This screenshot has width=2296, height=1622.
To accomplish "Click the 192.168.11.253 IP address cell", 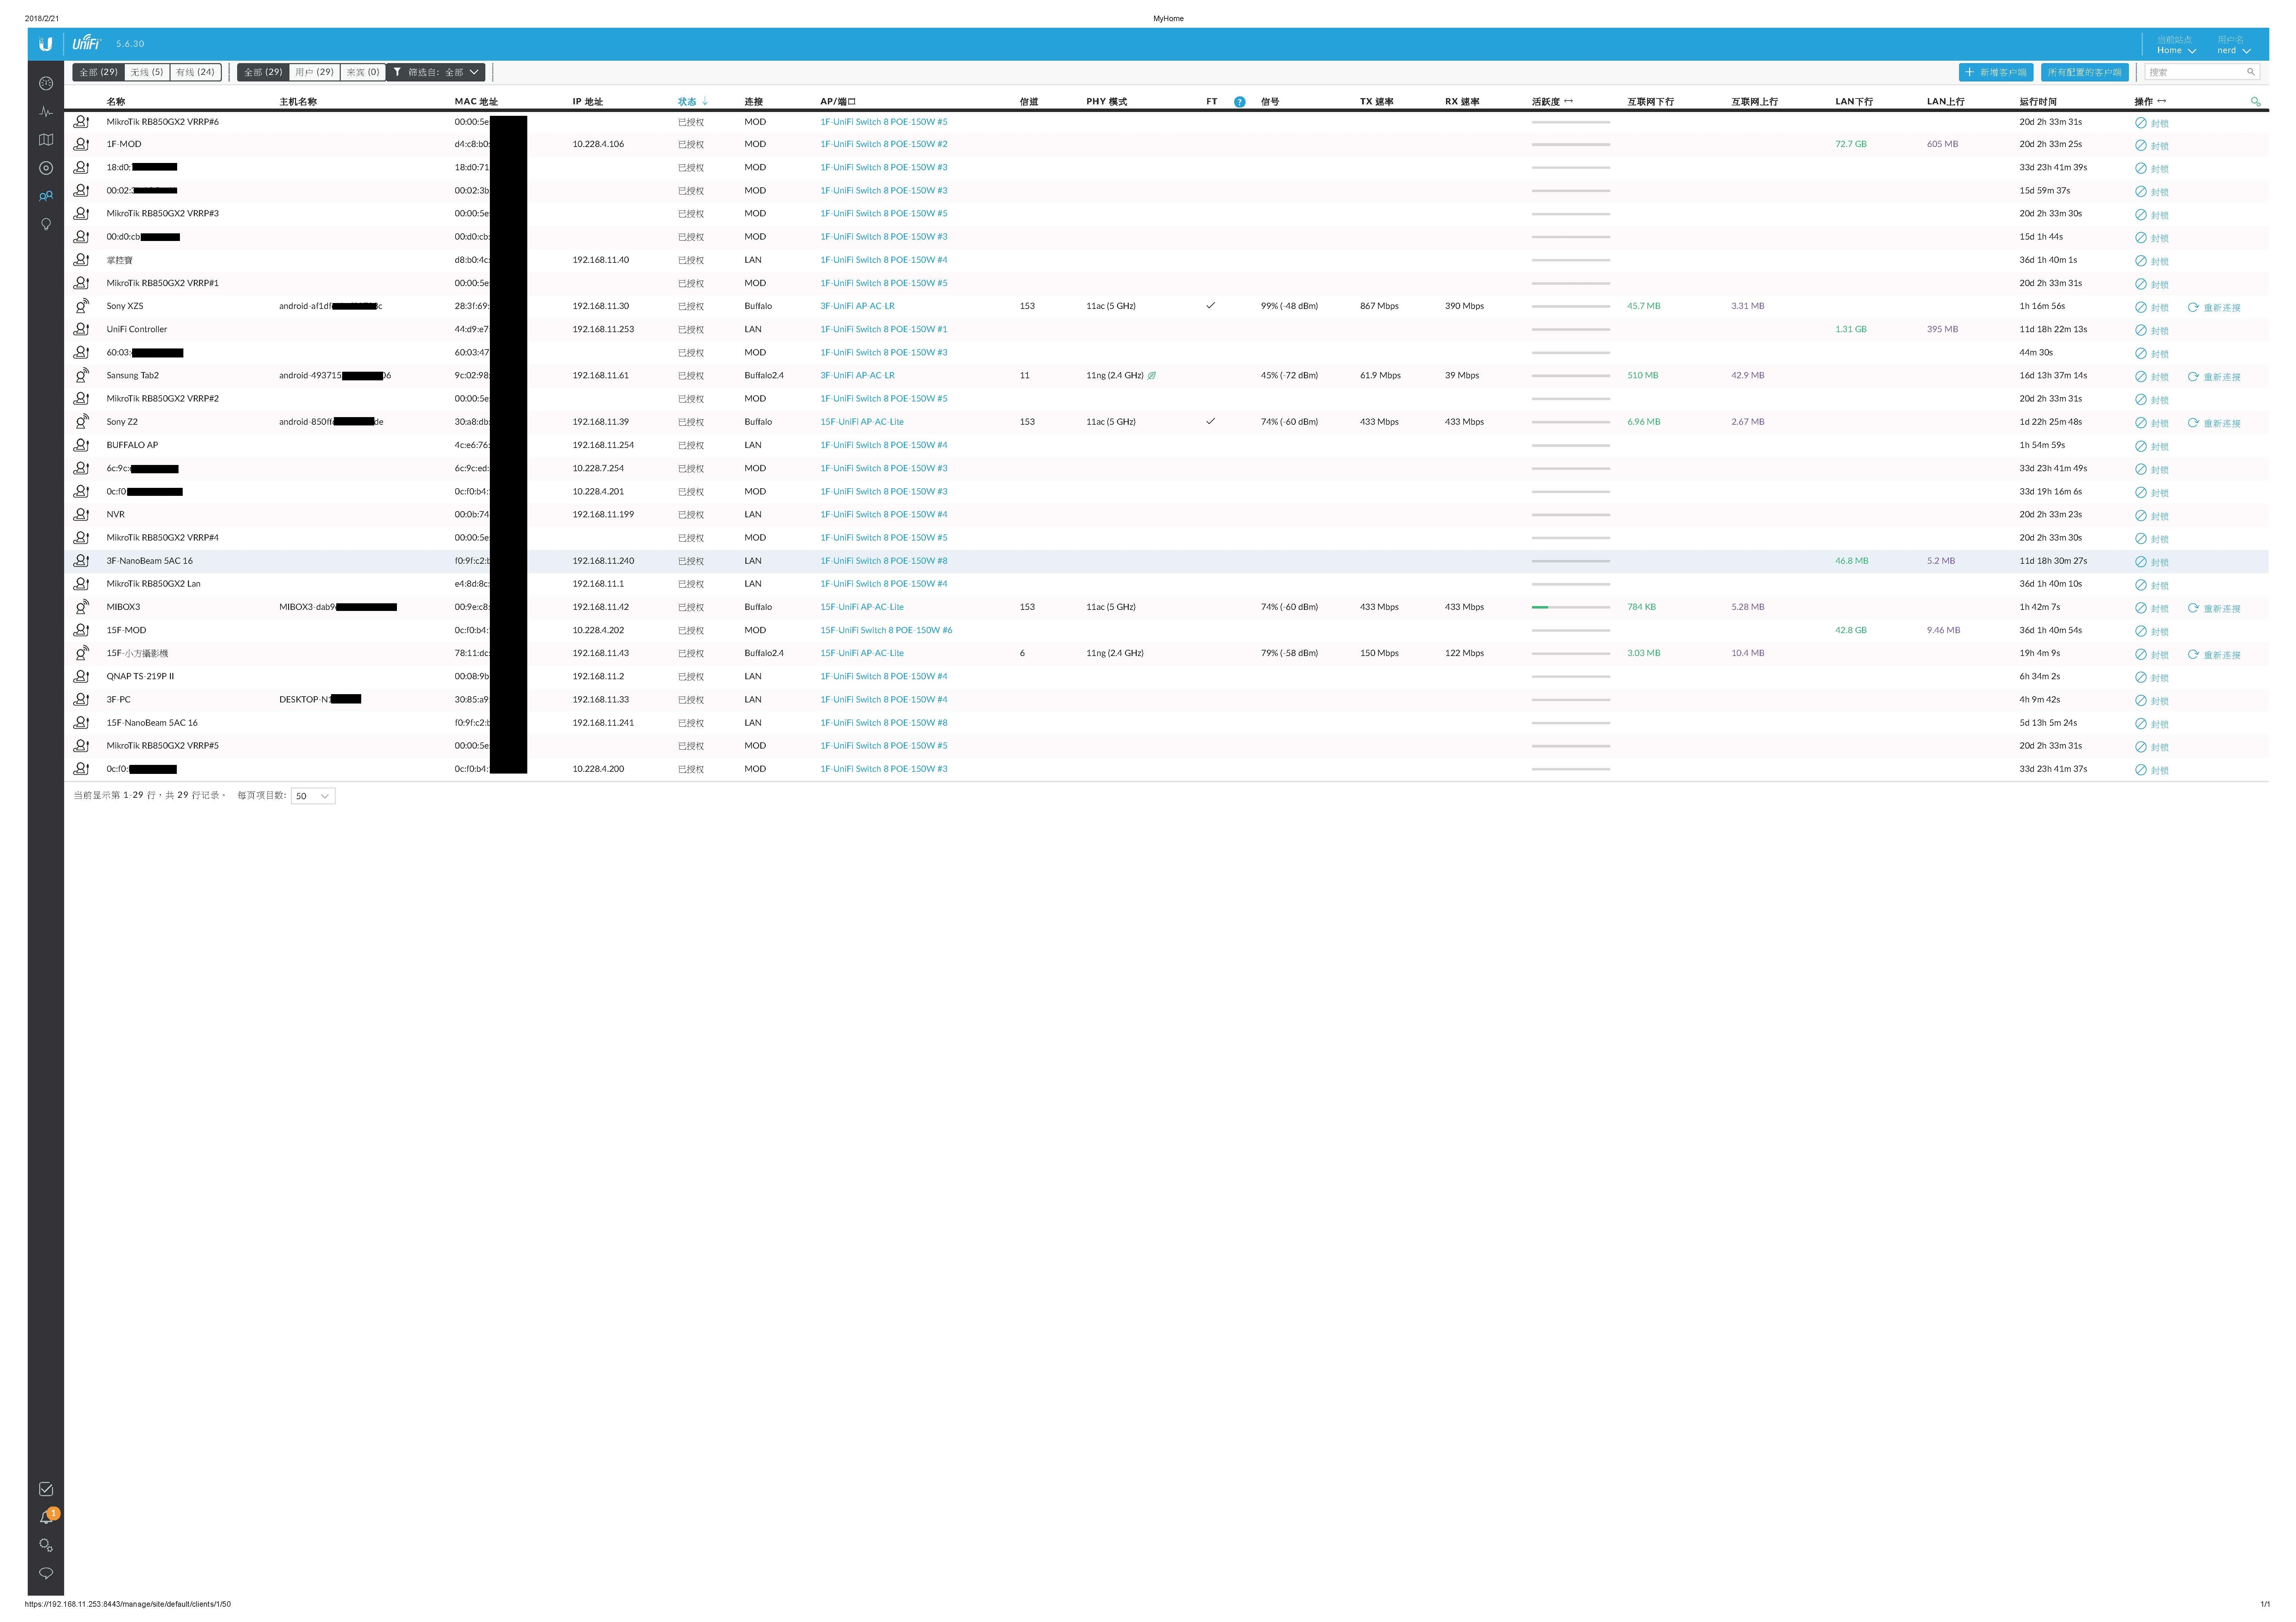I will [x=603, y=329].
